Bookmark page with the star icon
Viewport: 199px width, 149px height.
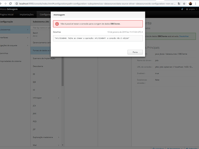184,4
